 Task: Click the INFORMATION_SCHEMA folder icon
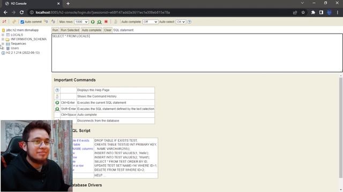[8, 39]
